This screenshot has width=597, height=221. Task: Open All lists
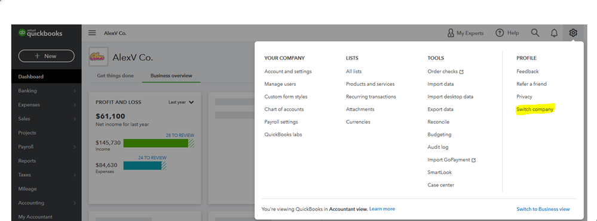click(354, 71)
